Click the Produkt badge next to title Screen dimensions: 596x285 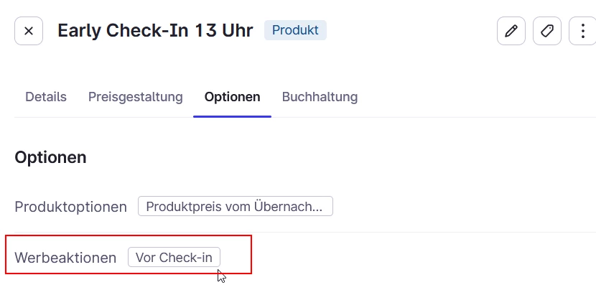295,30
